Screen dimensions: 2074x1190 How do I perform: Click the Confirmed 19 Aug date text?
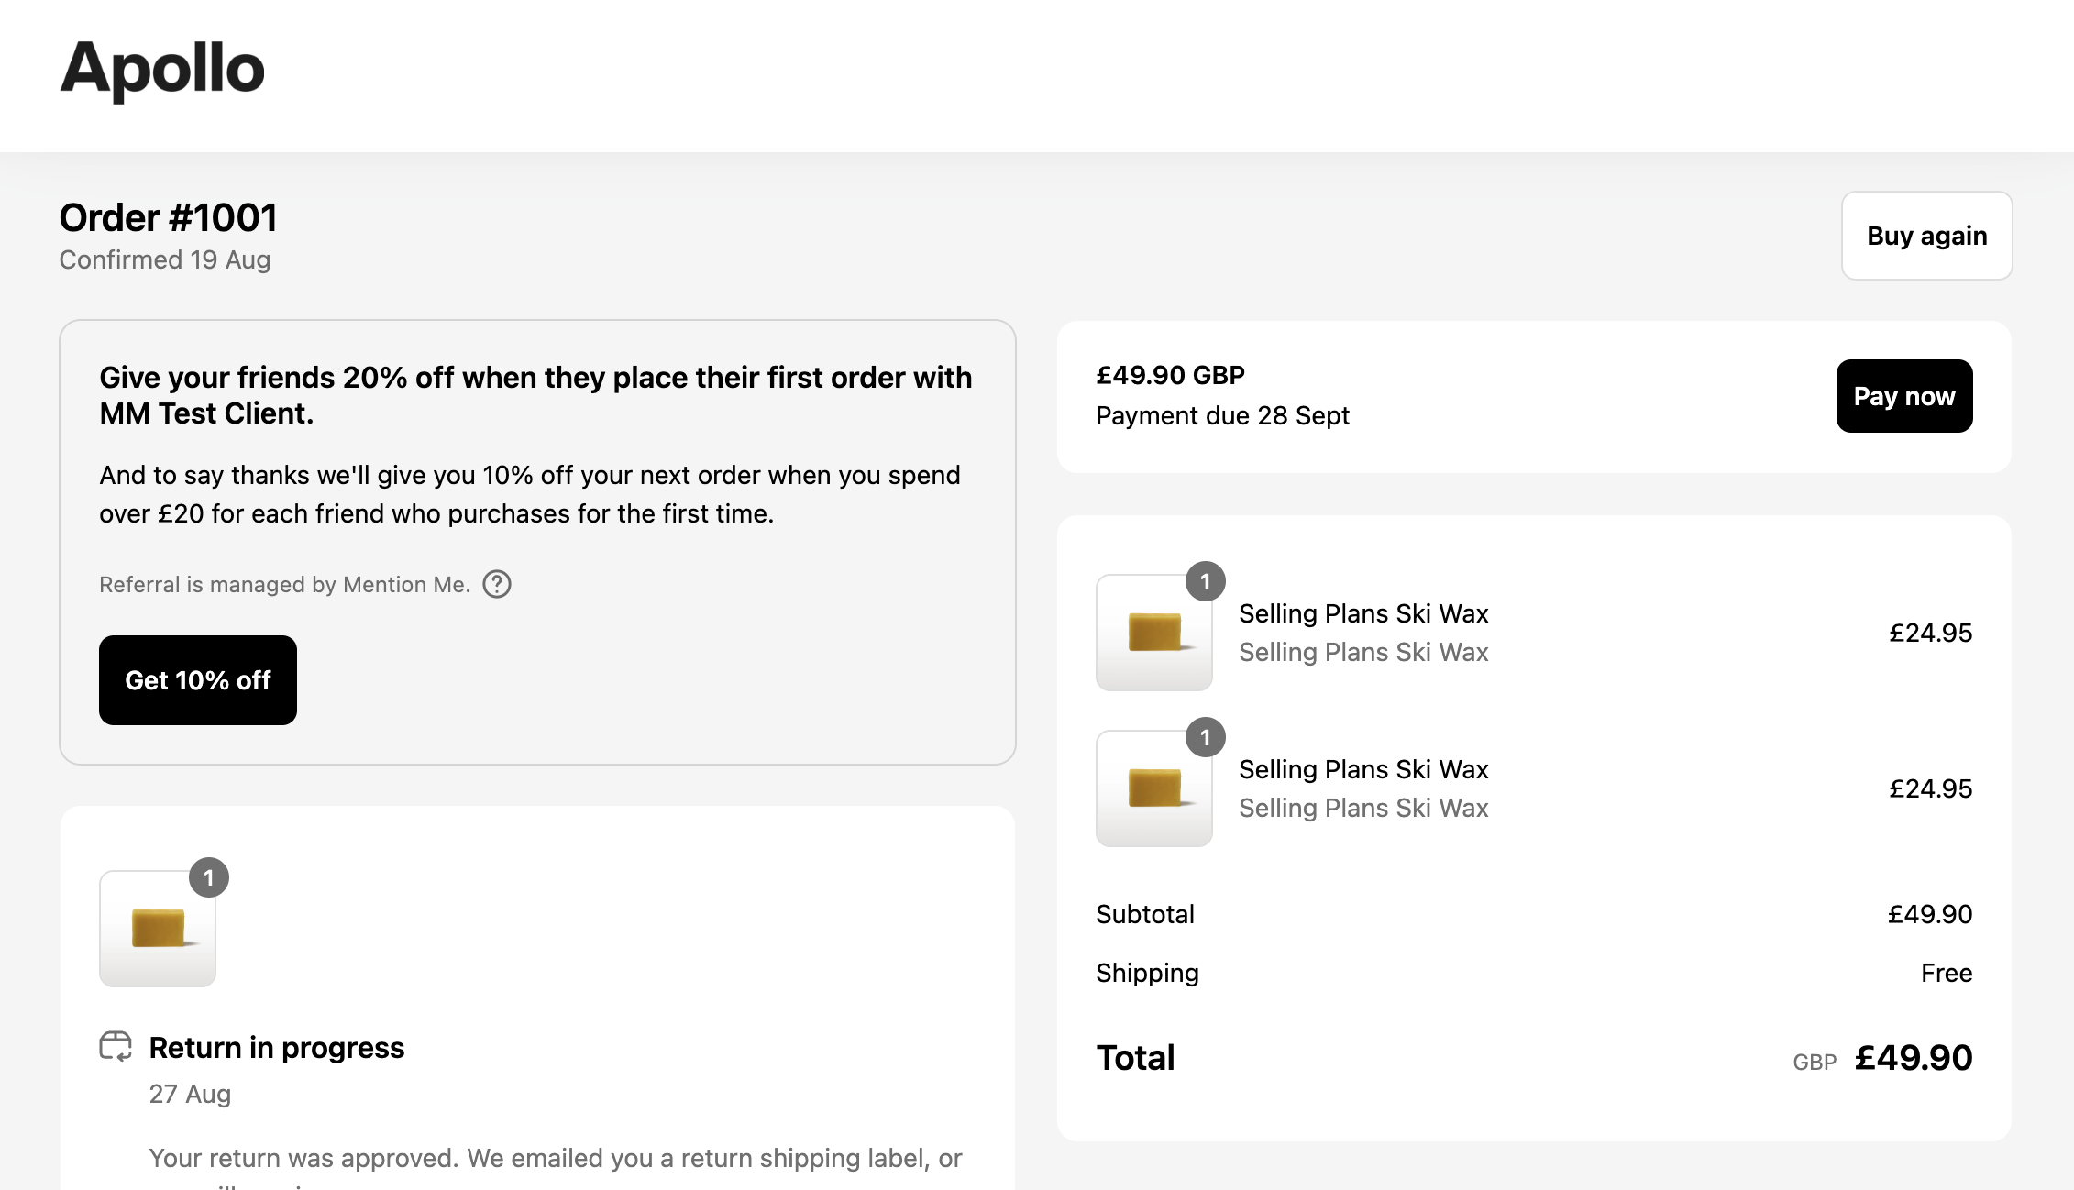[x=165, y=259]
